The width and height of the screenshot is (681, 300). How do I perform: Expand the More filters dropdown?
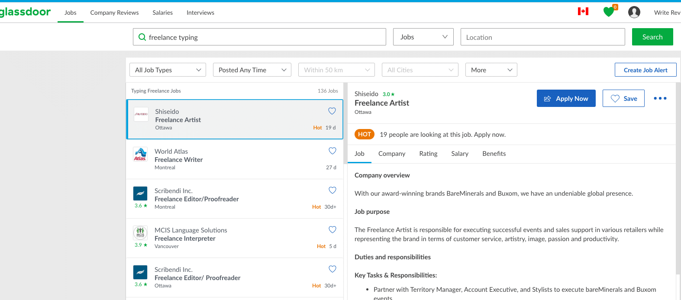pos(491,70)
